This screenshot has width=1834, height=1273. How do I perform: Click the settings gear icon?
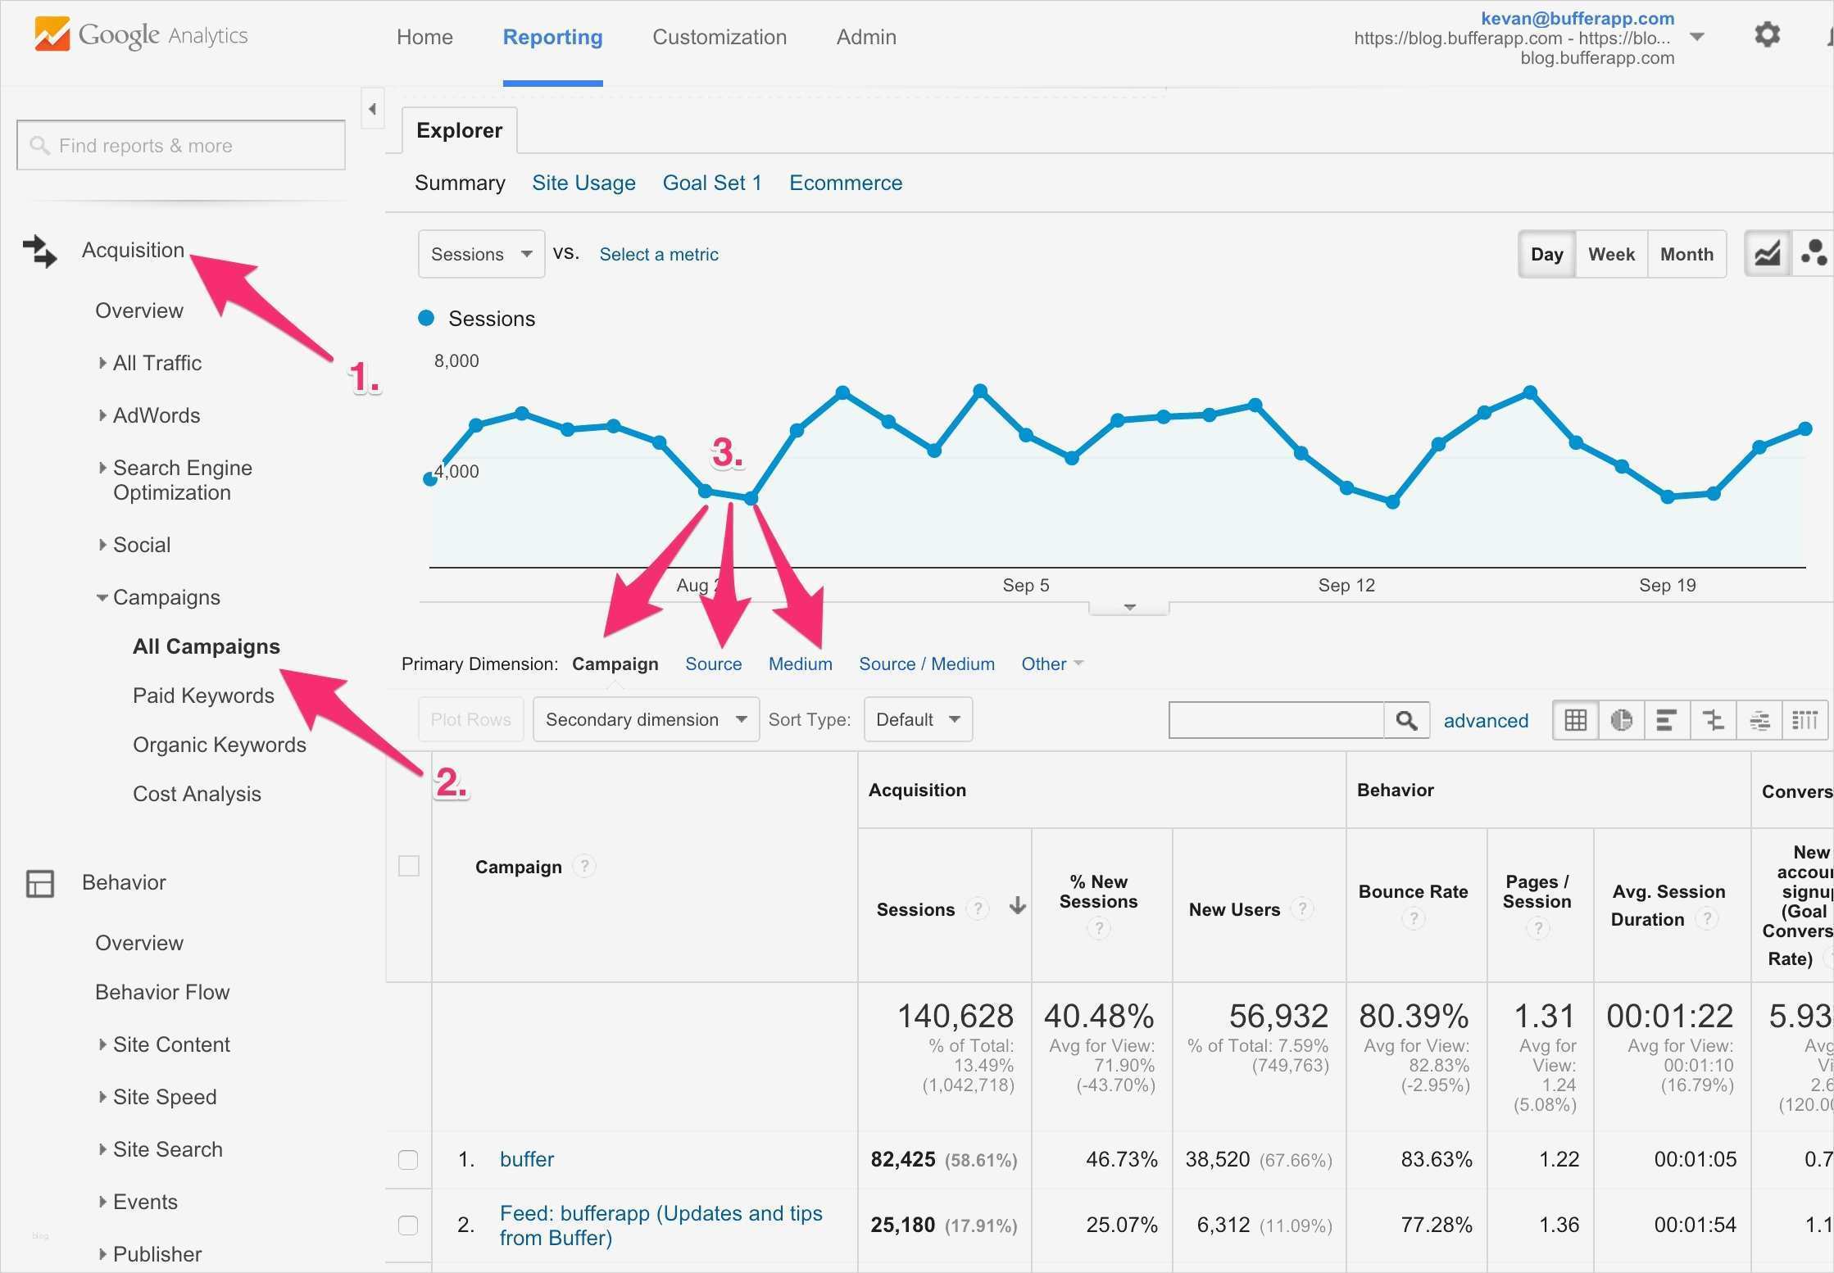[1767, 34]
